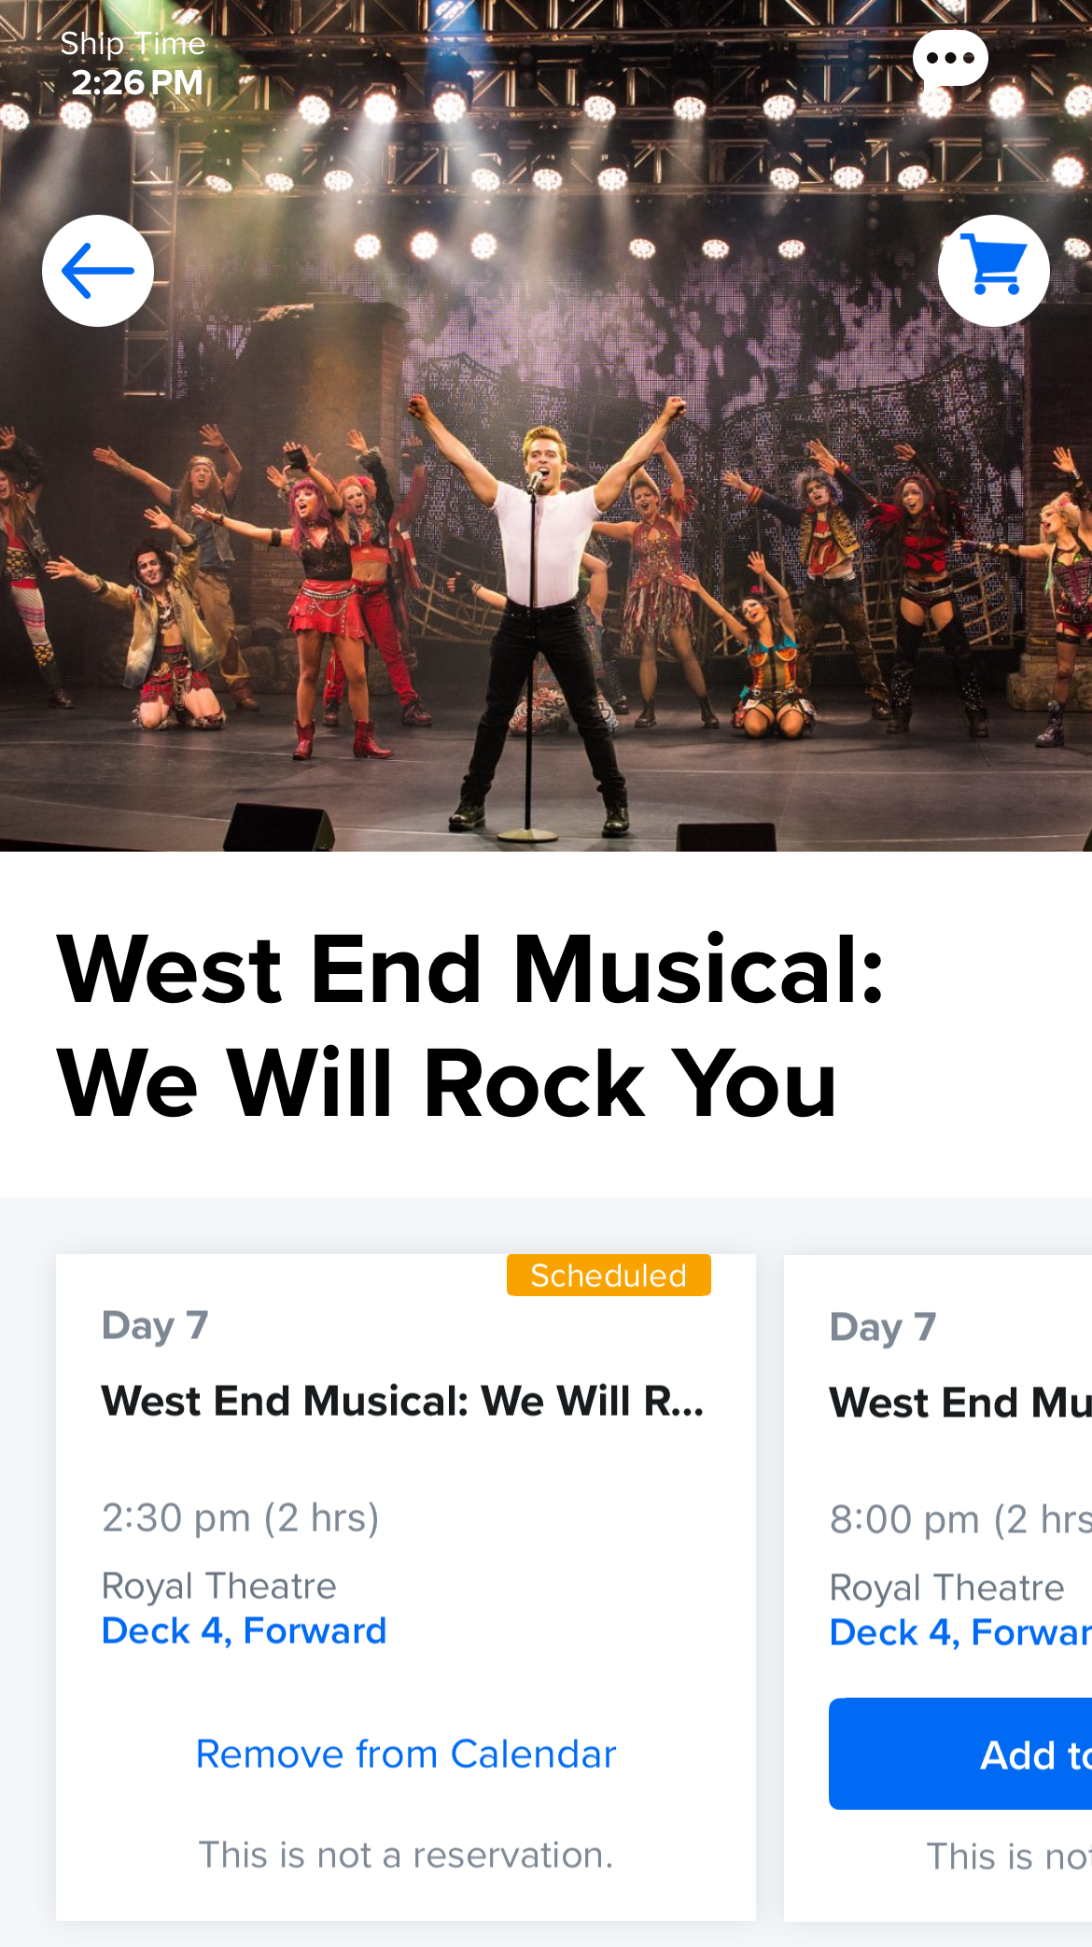
Task: Tap Day 7 label on scheduled card
Action: coord(155,1325)
